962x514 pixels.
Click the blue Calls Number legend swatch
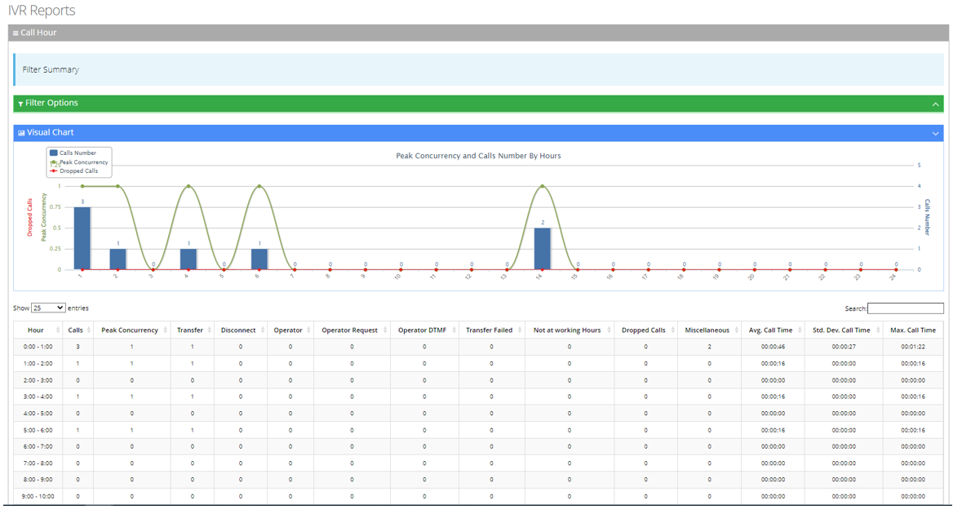click(x=54, y=153)
